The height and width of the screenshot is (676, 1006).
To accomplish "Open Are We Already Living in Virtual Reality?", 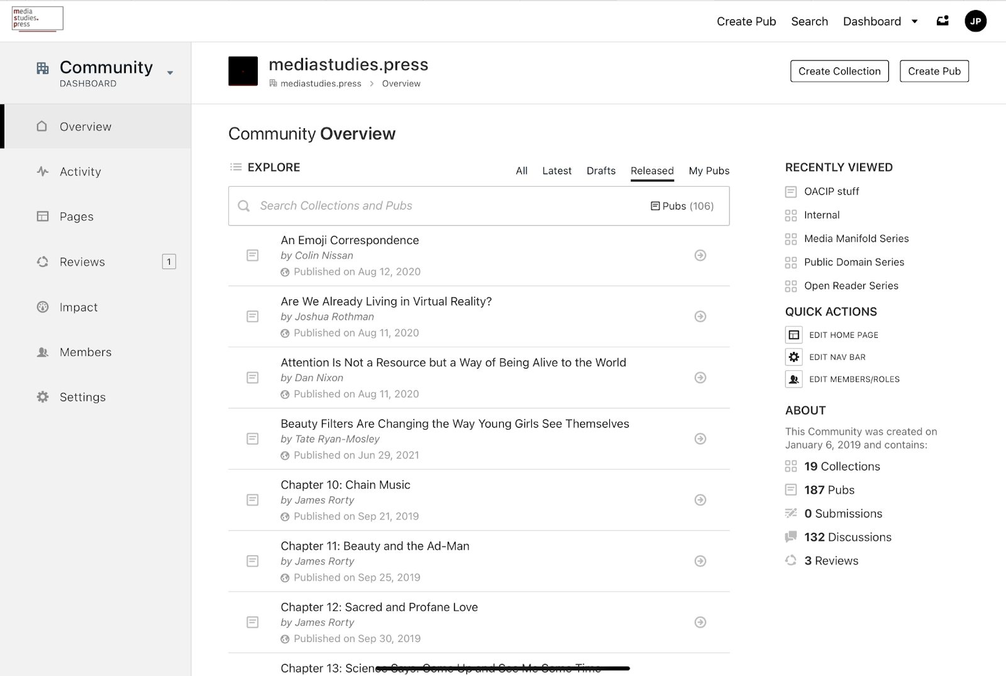I will [386, 301].
